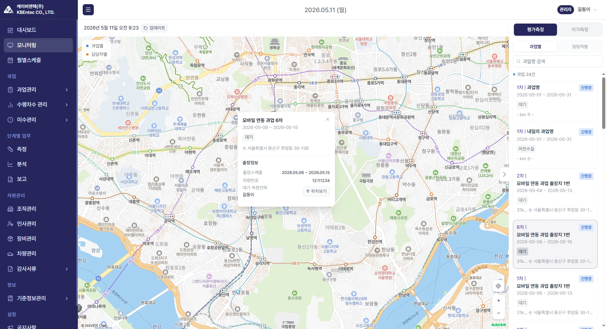The height and width of the screenshot is (329, 606).
Task: Click the 인사관리 person icon
Action: click(x=10, y=224)
